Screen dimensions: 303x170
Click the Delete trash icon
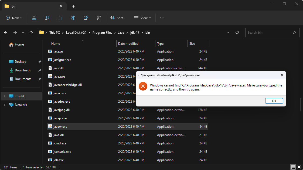coord(99,18)
